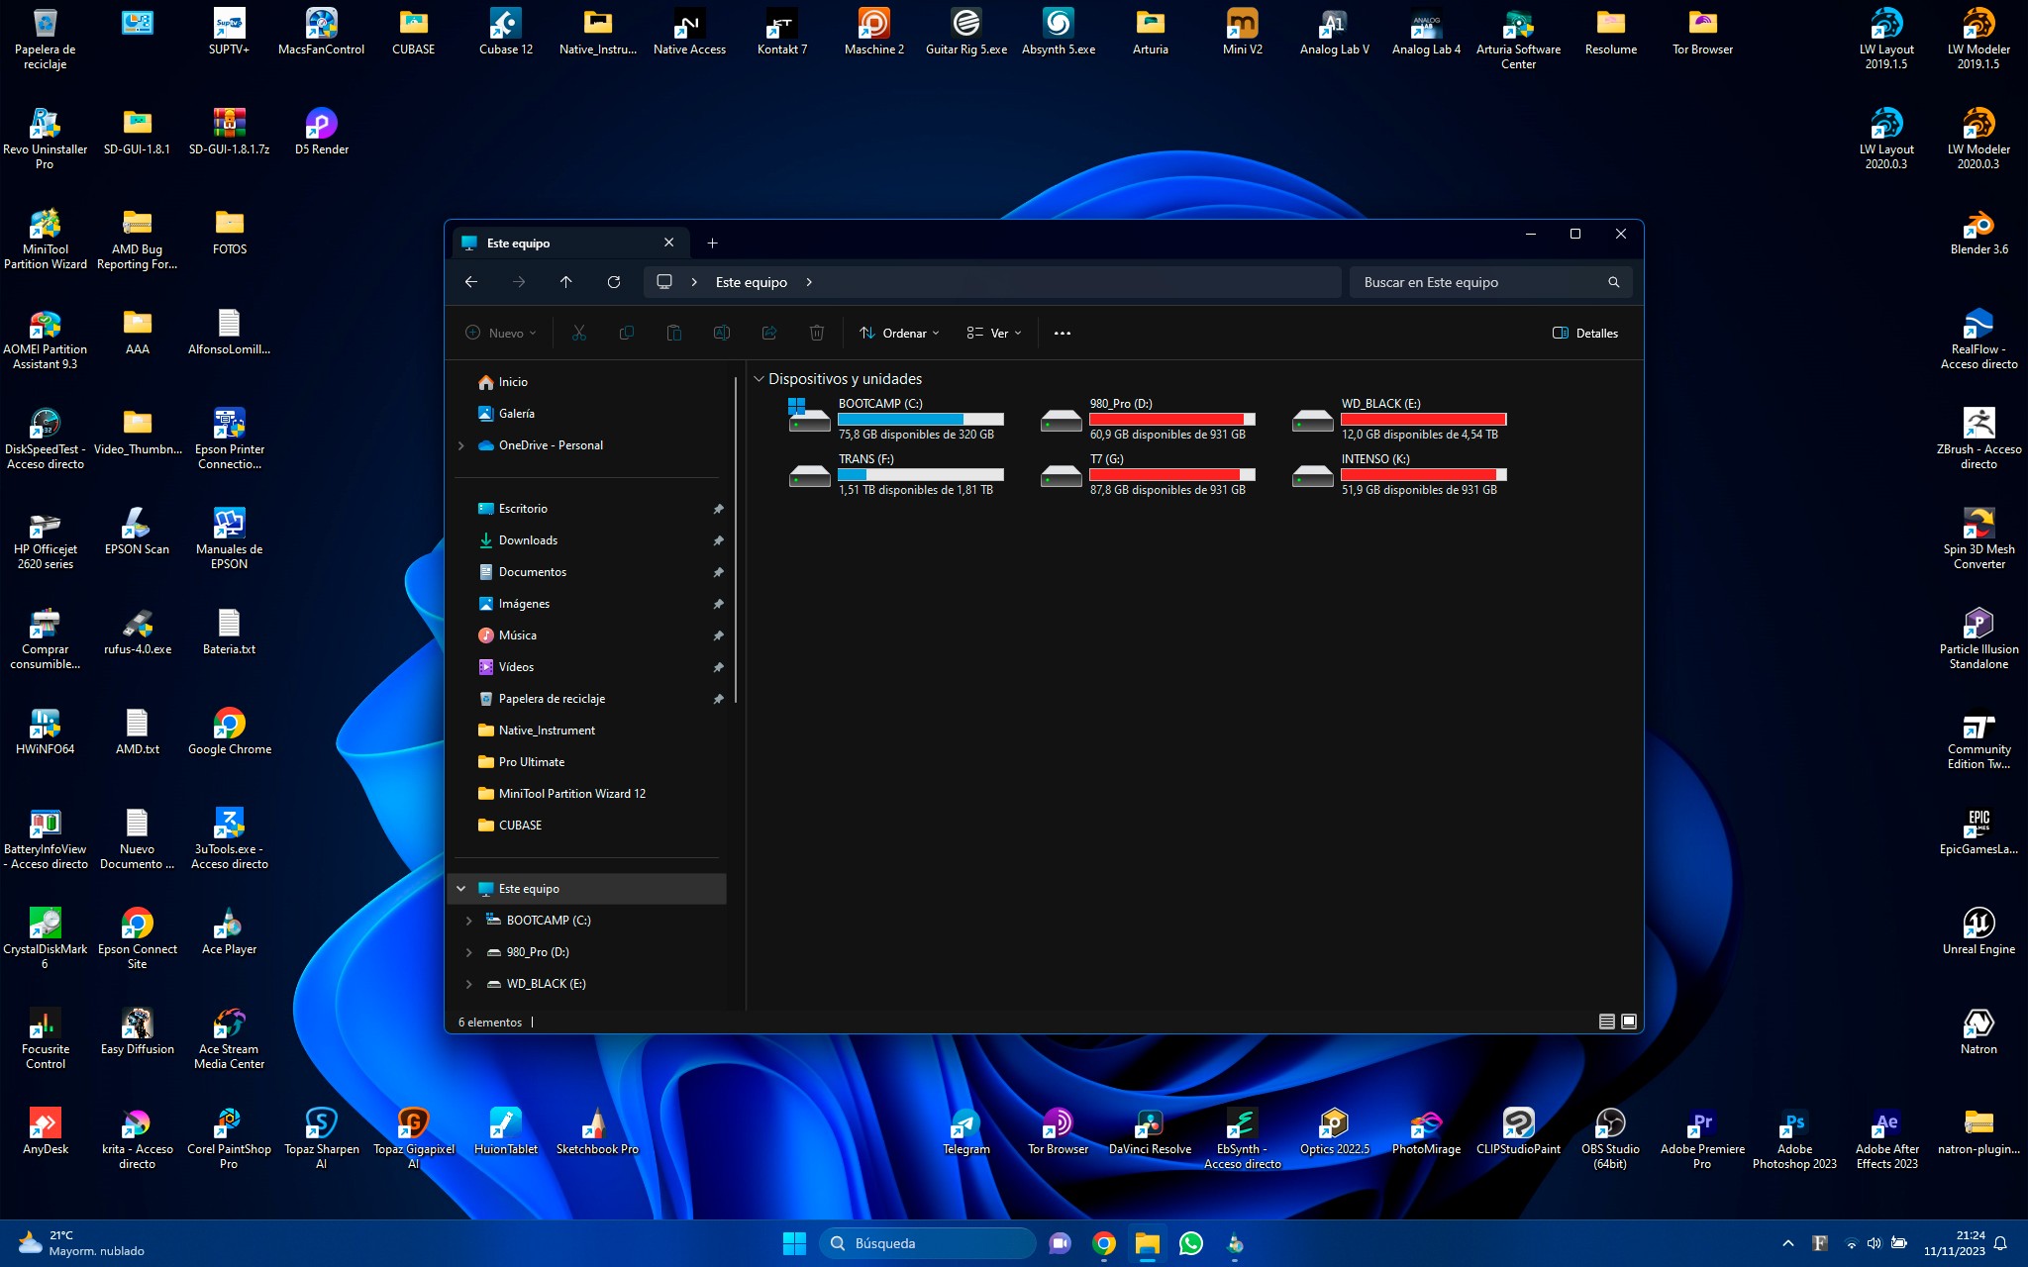
Task: Expand BOOTCAMP (C:) in sidebar tree
Action: 468,921
